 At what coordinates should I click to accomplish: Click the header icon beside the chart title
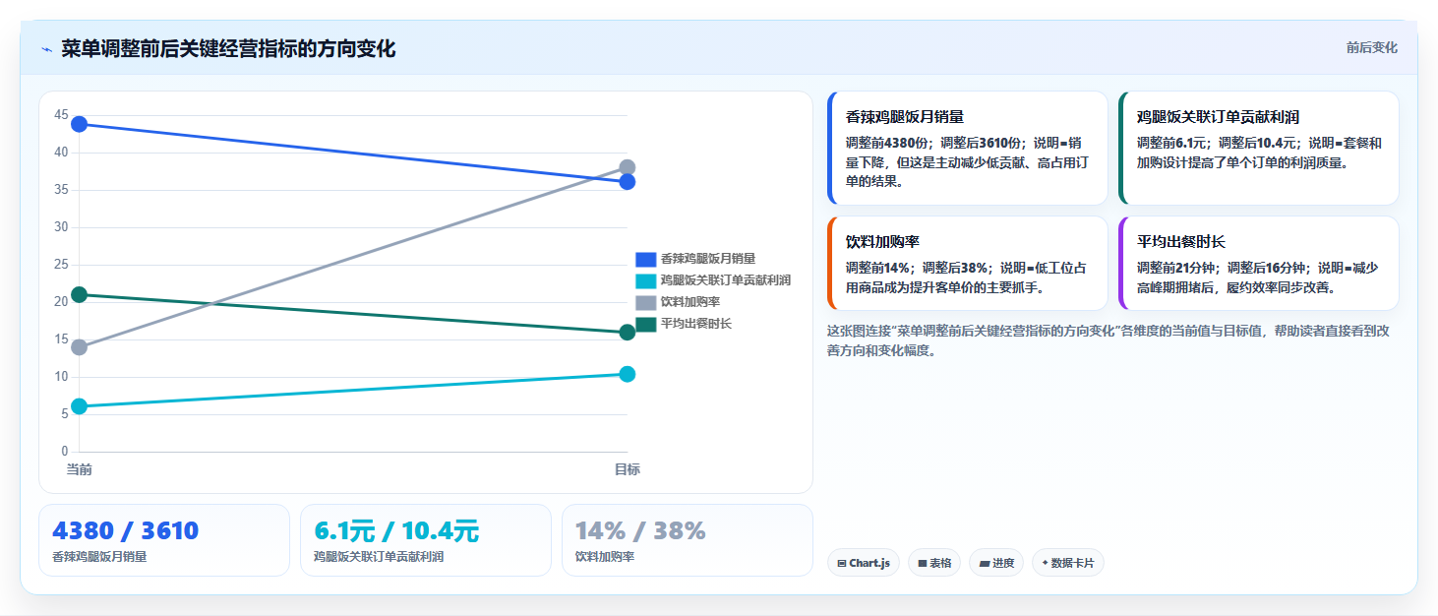click(x=46, y=49)
